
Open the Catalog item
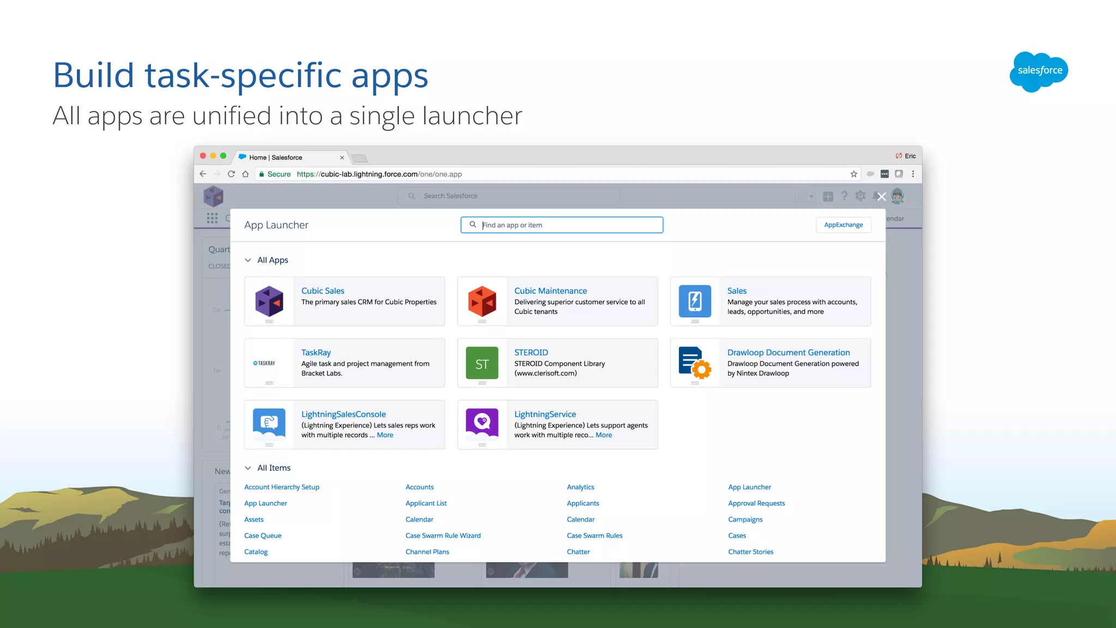click(256, 552)
